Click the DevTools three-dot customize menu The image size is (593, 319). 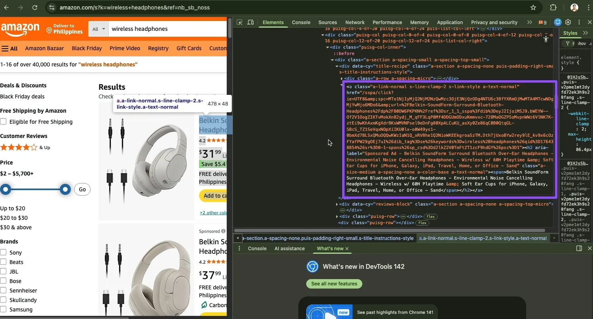pyautogui.click(x=579, y=22)
